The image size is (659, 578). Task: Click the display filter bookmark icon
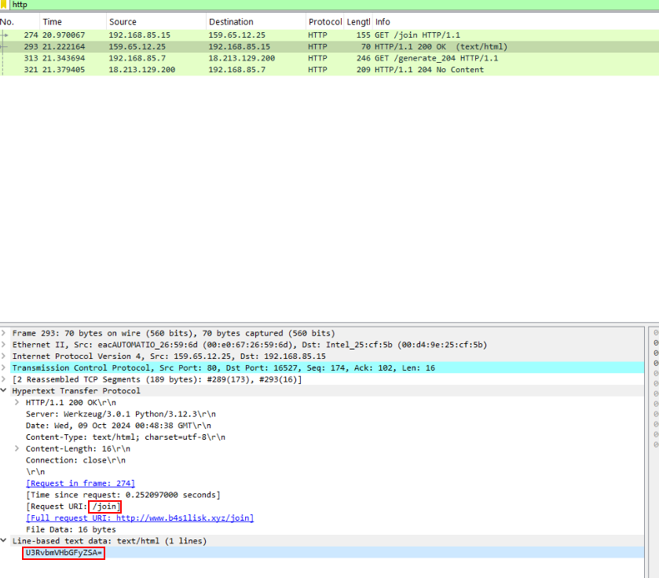point(5,5)
